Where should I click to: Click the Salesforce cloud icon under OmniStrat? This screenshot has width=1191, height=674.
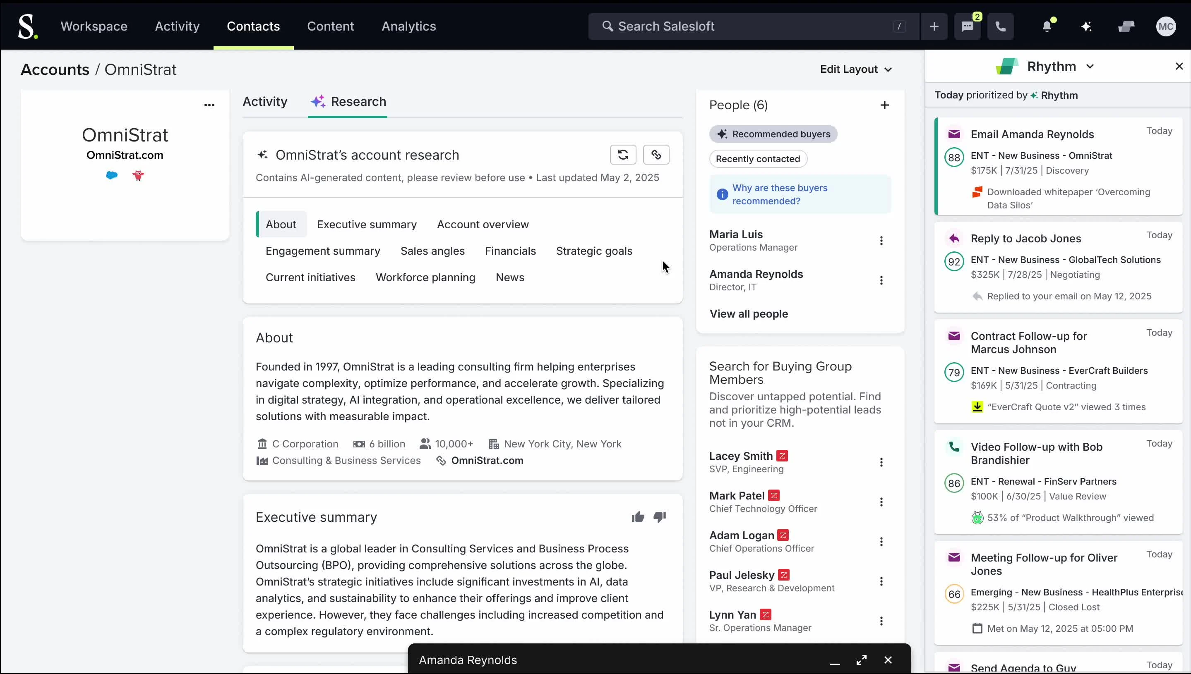point(112,175)
